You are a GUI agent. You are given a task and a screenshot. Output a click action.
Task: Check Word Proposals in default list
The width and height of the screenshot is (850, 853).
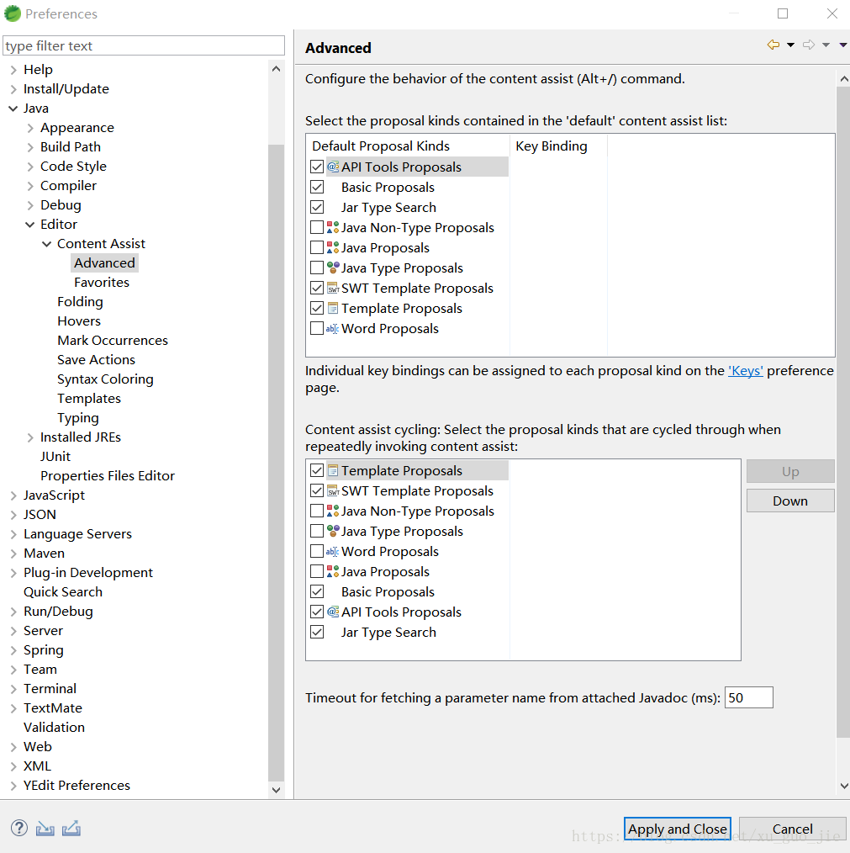316,329
